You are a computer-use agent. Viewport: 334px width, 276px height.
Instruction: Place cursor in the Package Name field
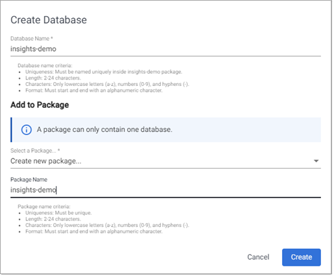coord(165,190)
